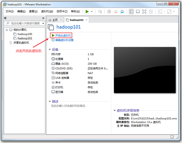This screenshot has width=182, height=143.
Task: Close the hadoop101 tab
Action: click(87, 20)
